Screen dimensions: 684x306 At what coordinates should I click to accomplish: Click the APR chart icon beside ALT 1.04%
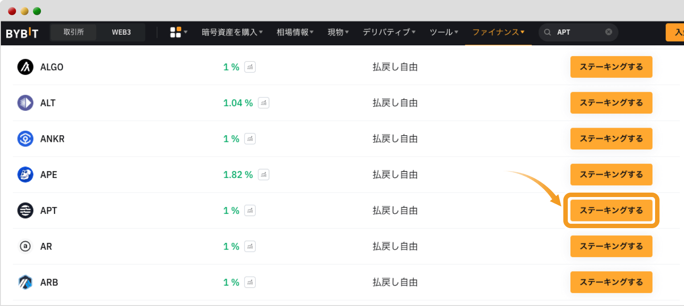(264, 103)
